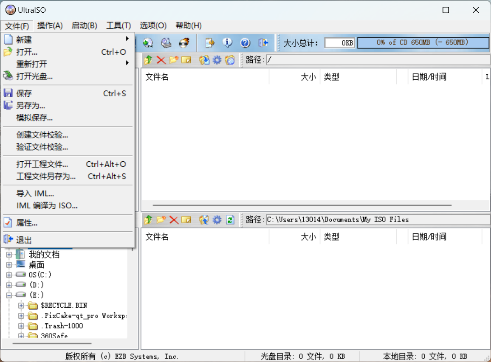Close the 文件(F) menu
491x362 pixels.
[17, 25]
